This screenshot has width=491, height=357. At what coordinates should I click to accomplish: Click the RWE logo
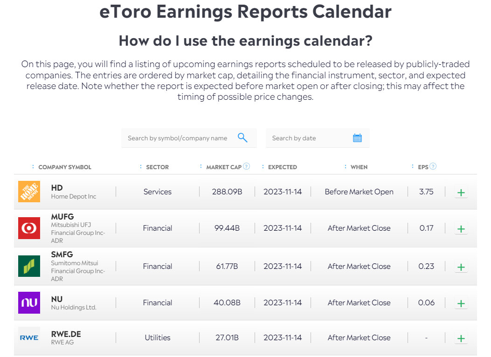coord(29,337)
